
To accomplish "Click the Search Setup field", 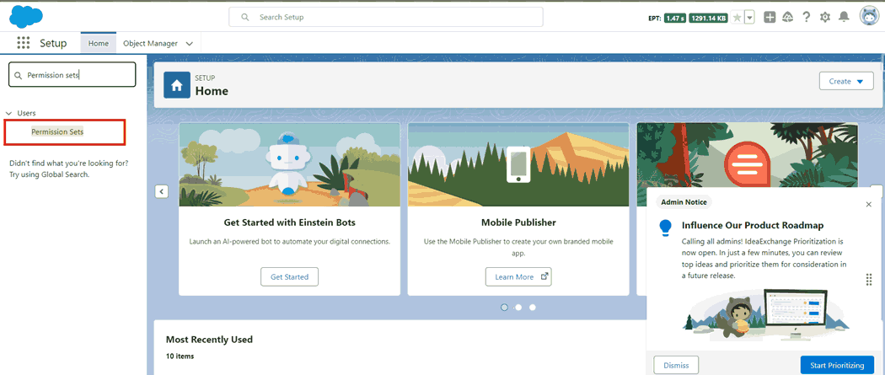I will 385,17.
